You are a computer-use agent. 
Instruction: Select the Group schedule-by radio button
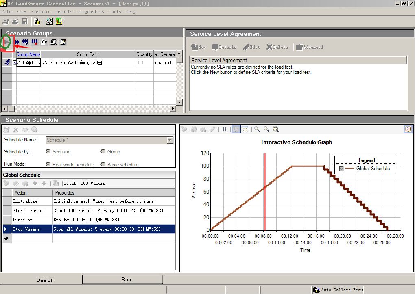click(x=103, y=151)
